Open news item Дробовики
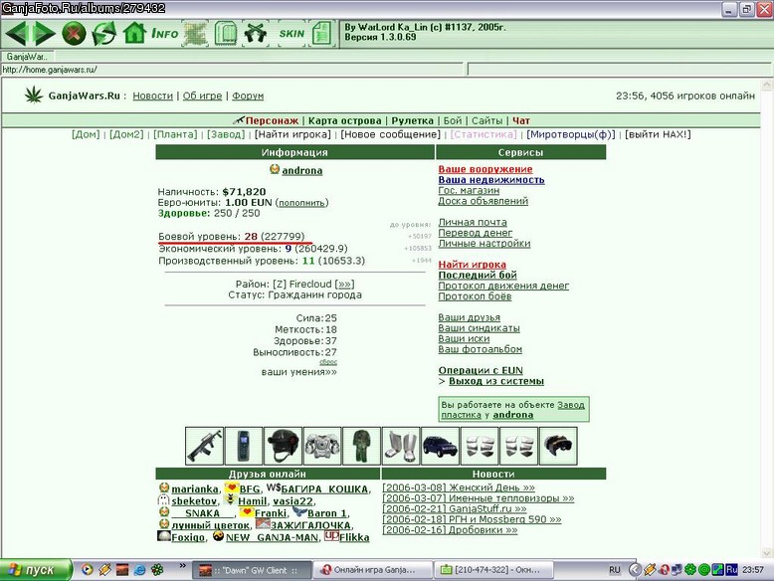This screenshot has height=581, width=774. point(451,530)
